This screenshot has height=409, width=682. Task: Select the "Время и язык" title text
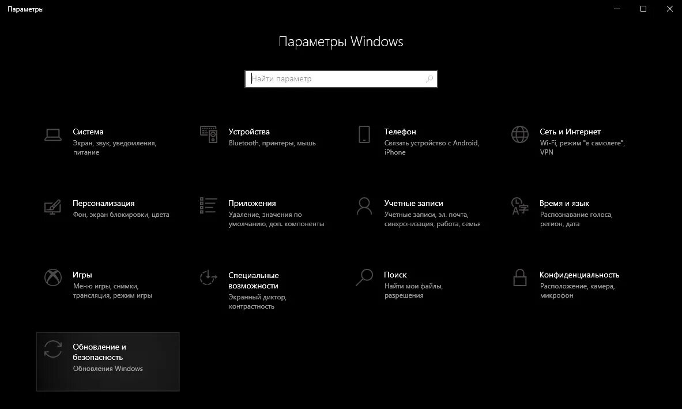(x=564, y=203)
